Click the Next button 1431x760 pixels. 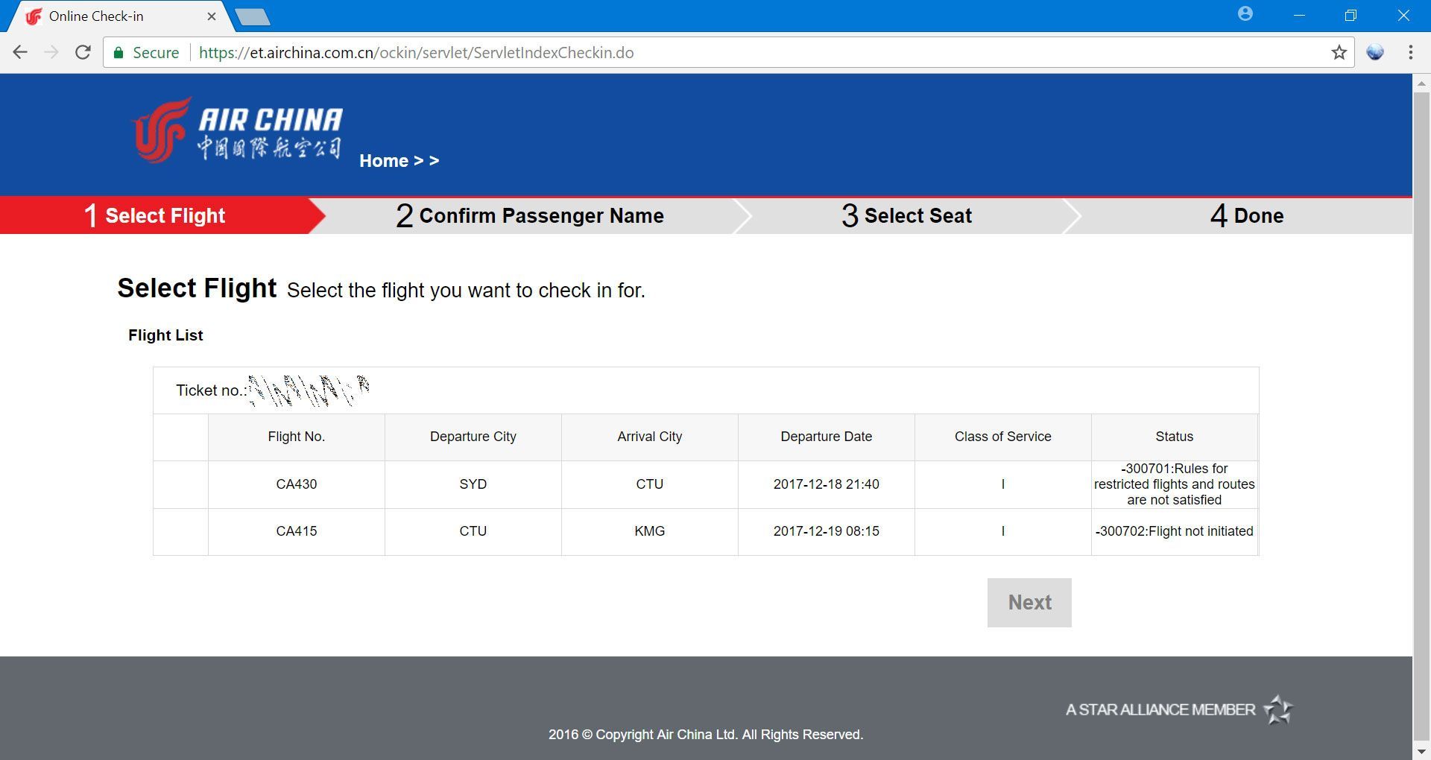[x=1029, y=603]
